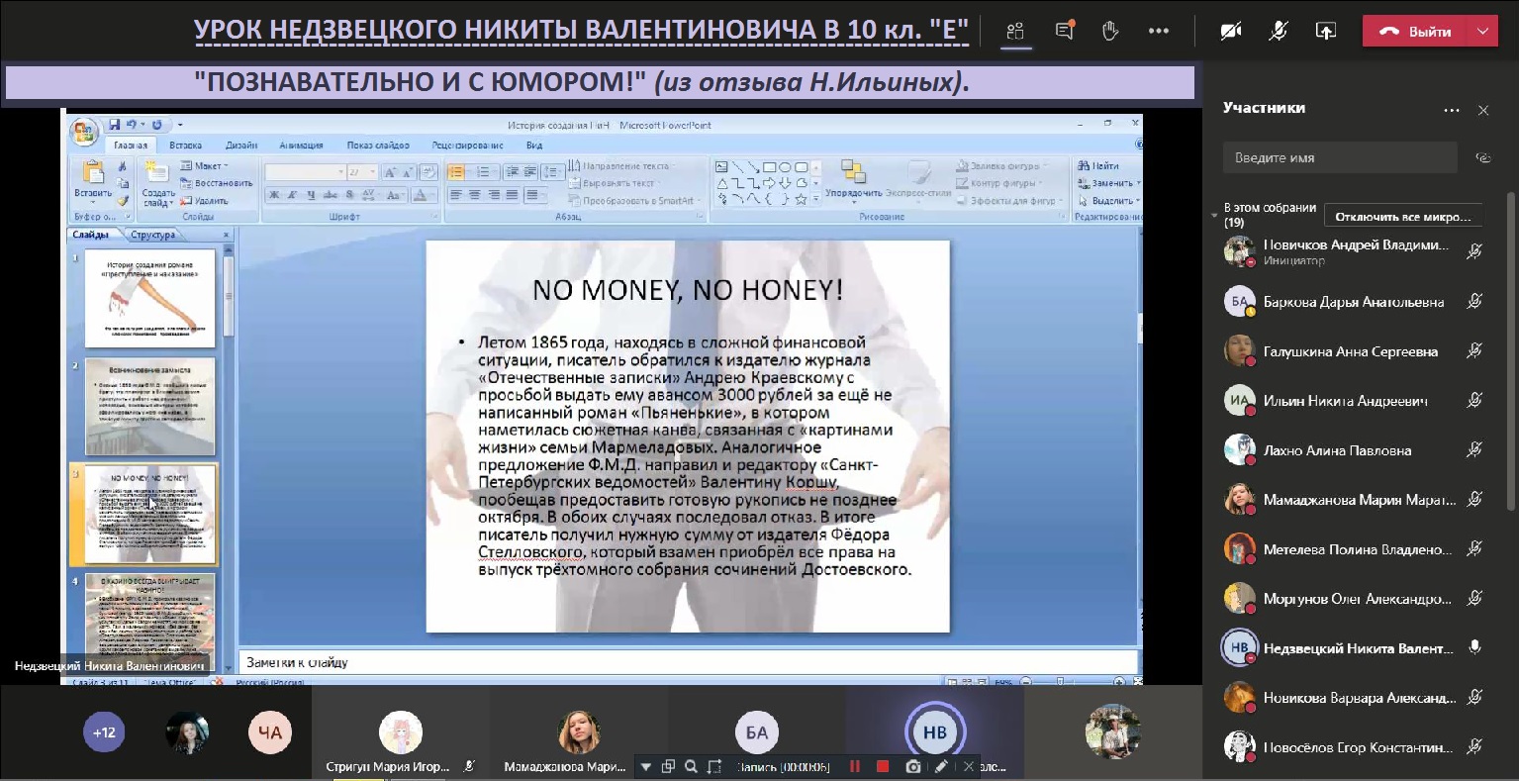This screenshot has width=1519, height=781.
Task: Stop the screen recording
Action: (x=883, y=766)
